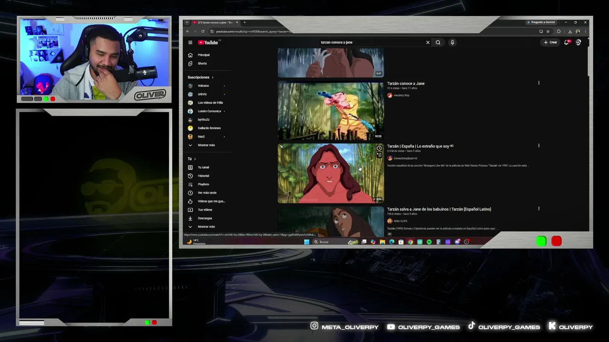This screenshot has width=609, height=342.
Task: Open the YouTube account avatar menu
Action: [x=579, y=42]
